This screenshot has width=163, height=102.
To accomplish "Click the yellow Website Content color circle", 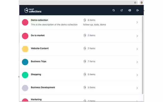I will click(25, 49).
